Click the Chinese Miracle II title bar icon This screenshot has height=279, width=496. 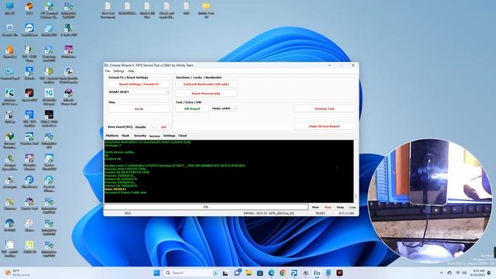tap(106, 65)
